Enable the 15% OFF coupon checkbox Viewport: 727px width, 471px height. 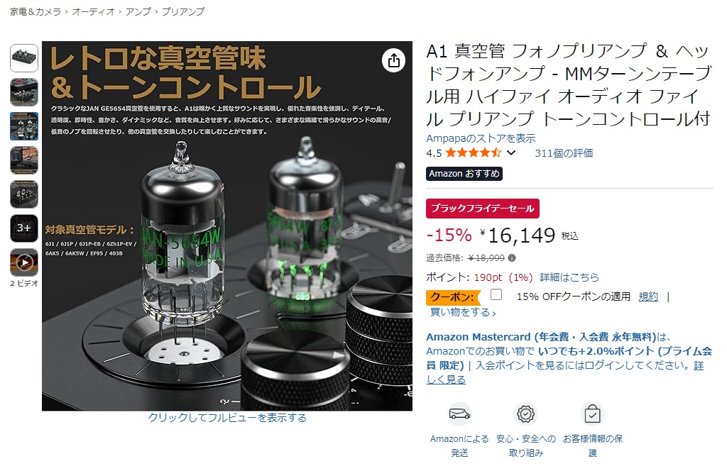pyautogui.click(x=496, y=294)
